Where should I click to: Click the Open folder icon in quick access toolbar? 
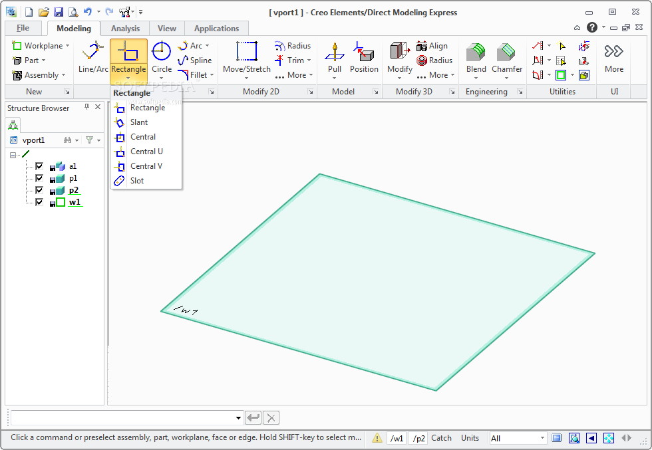coord(44,12)
